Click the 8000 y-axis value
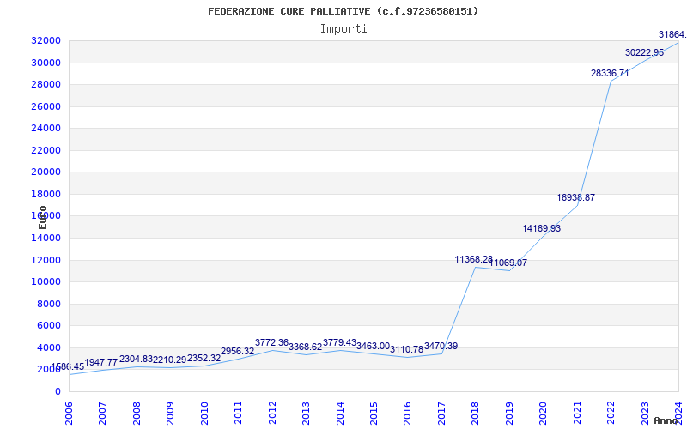Screen dimensions: 687x429 49,304
